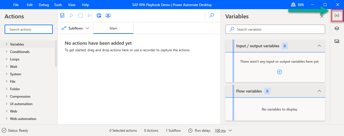Screen dimensions: 344x136
Task: Open the Subflows dropdown
Action: click(75, 28)
